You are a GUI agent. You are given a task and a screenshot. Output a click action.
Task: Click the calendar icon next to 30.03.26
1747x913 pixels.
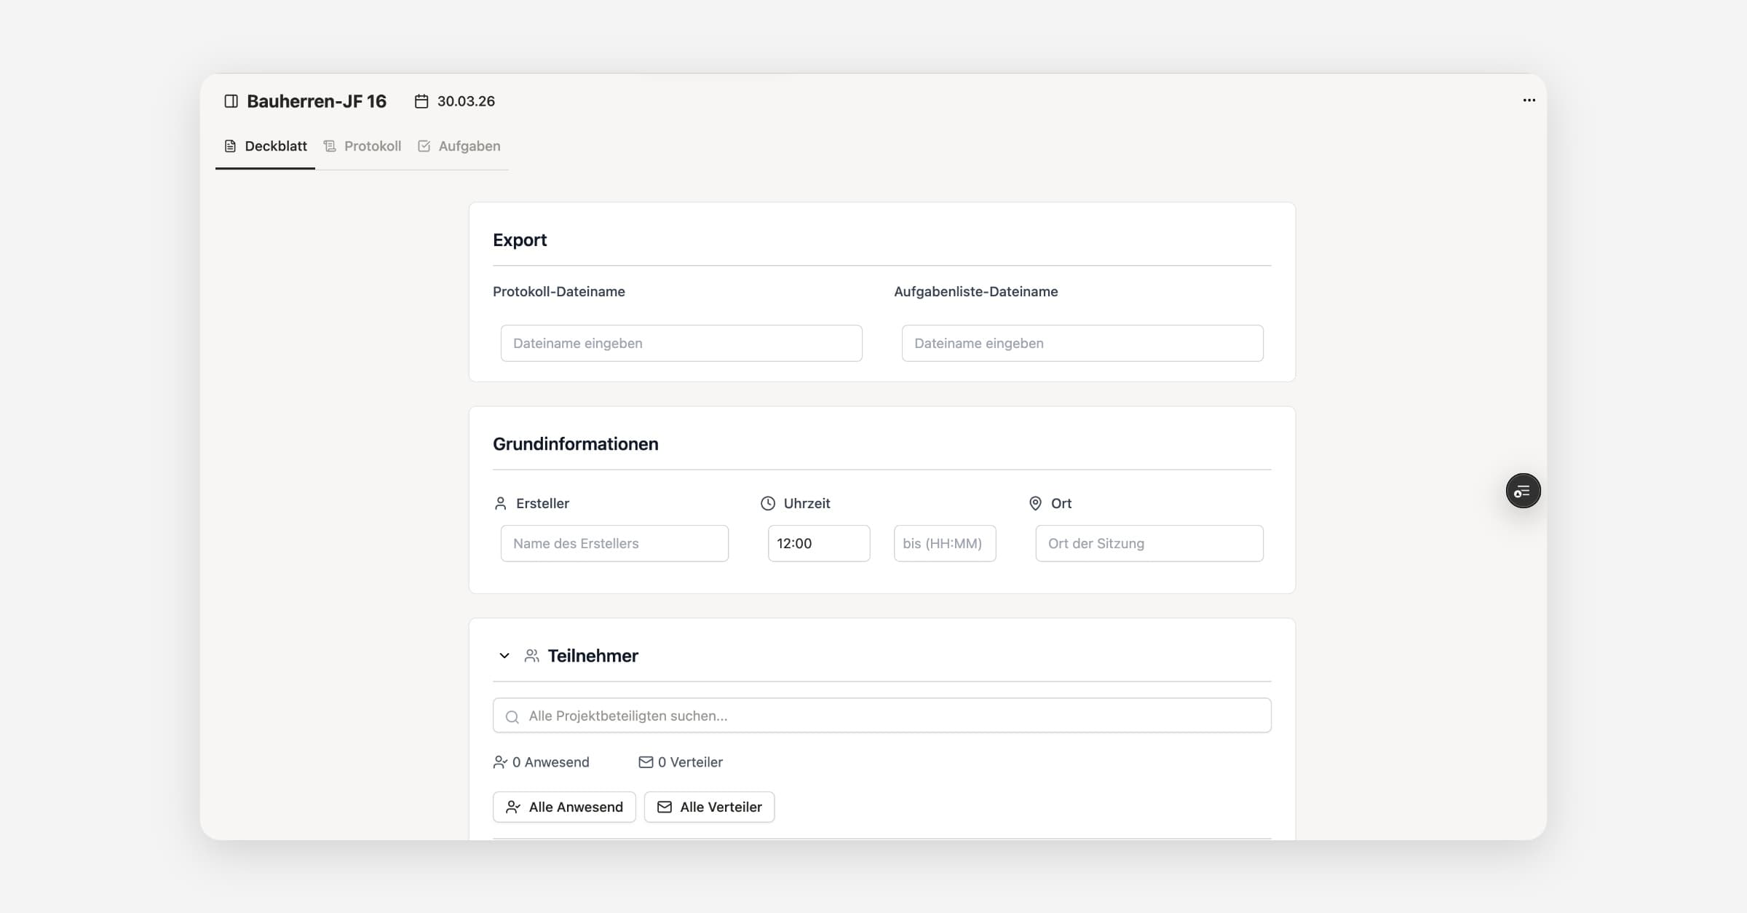(x=421, y=101)
